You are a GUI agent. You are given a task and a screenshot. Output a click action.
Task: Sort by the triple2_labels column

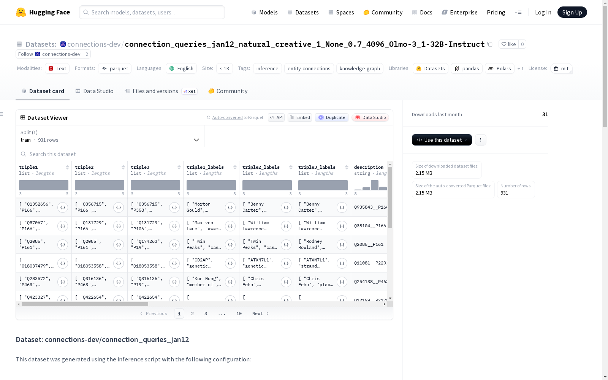(291, 167)
